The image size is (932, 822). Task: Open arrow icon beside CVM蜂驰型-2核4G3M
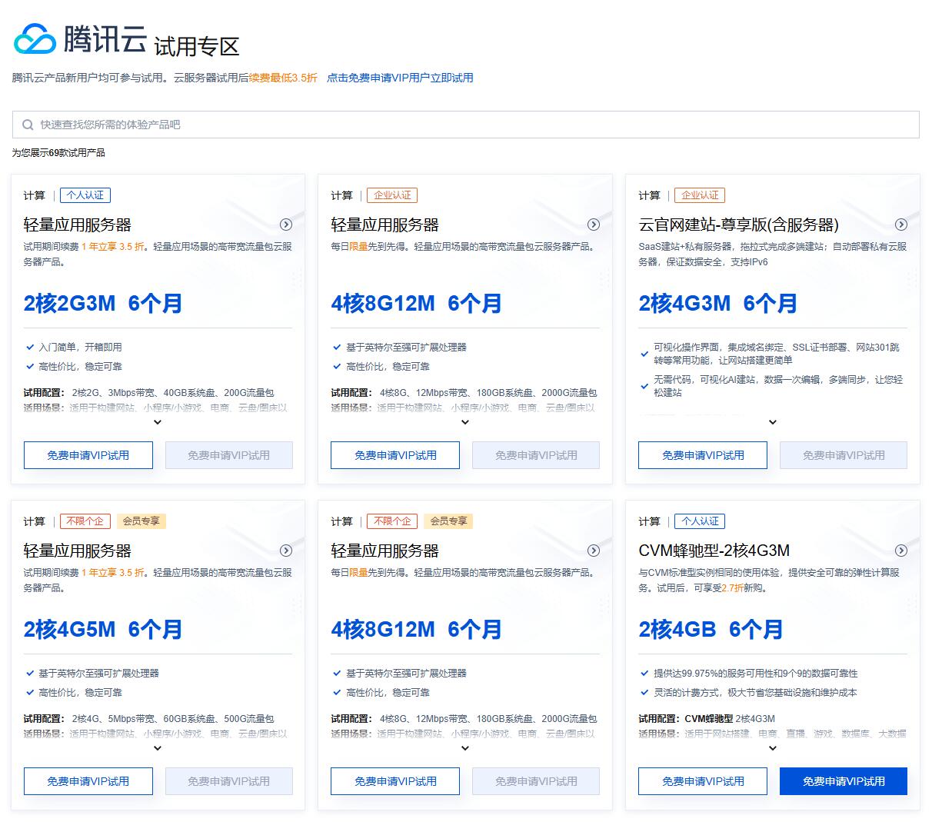click(x=901, y=551)
